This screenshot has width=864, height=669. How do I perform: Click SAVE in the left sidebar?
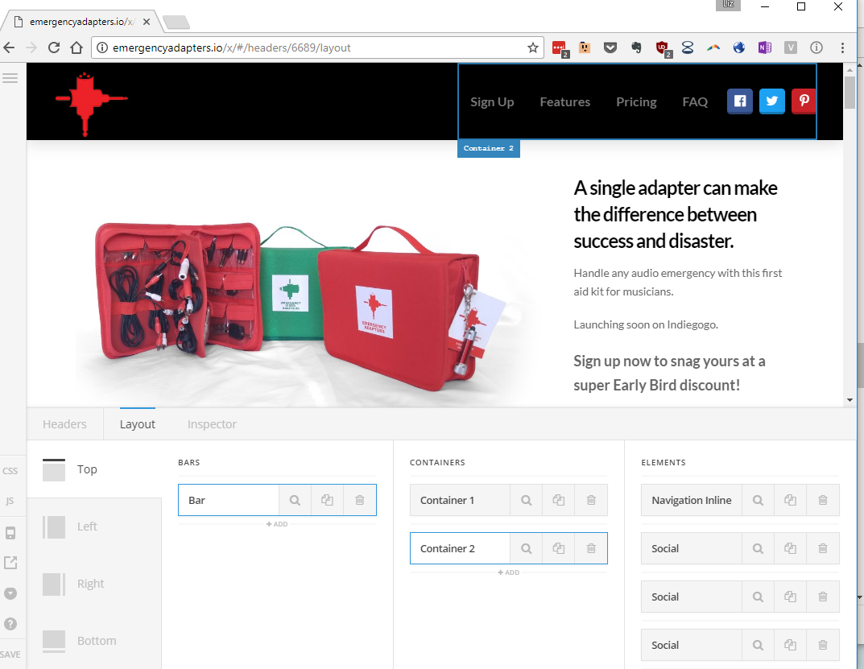(10, 655)
